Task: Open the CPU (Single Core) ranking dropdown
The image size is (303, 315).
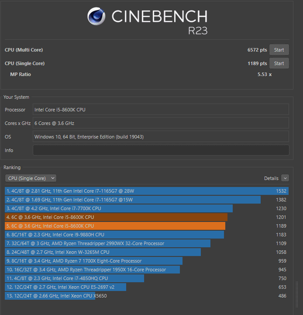Action: click(x=31, y=178)
